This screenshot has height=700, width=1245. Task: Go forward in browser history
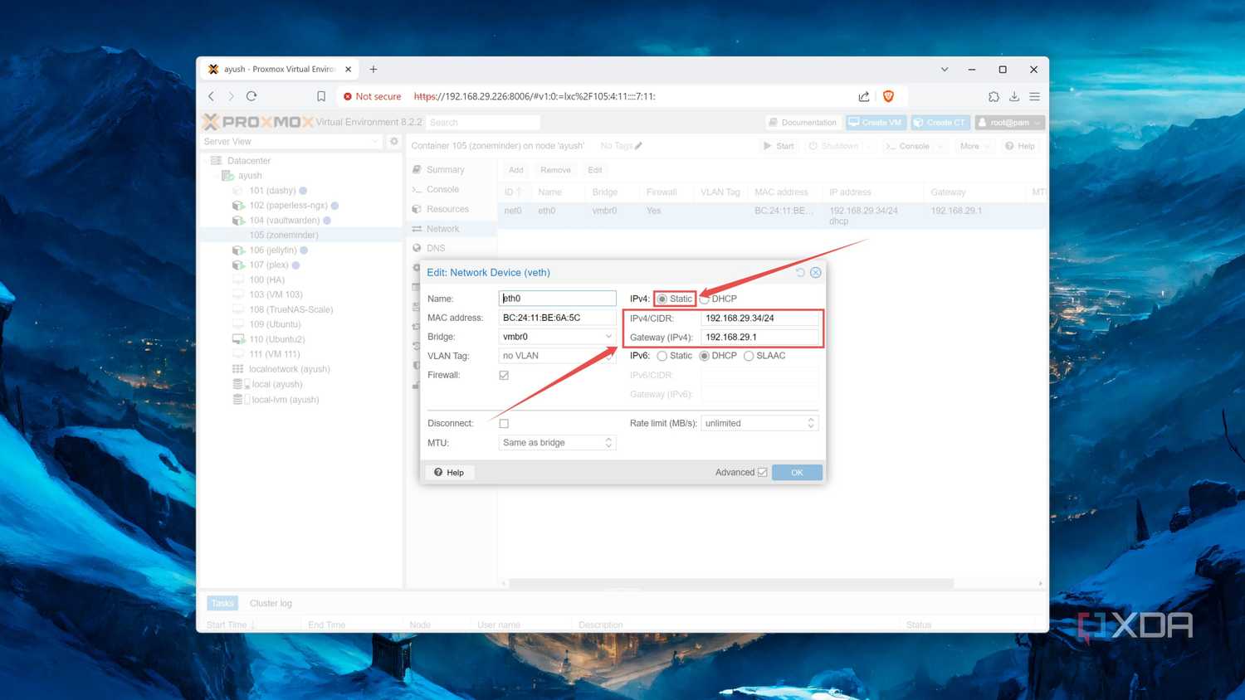232,96
